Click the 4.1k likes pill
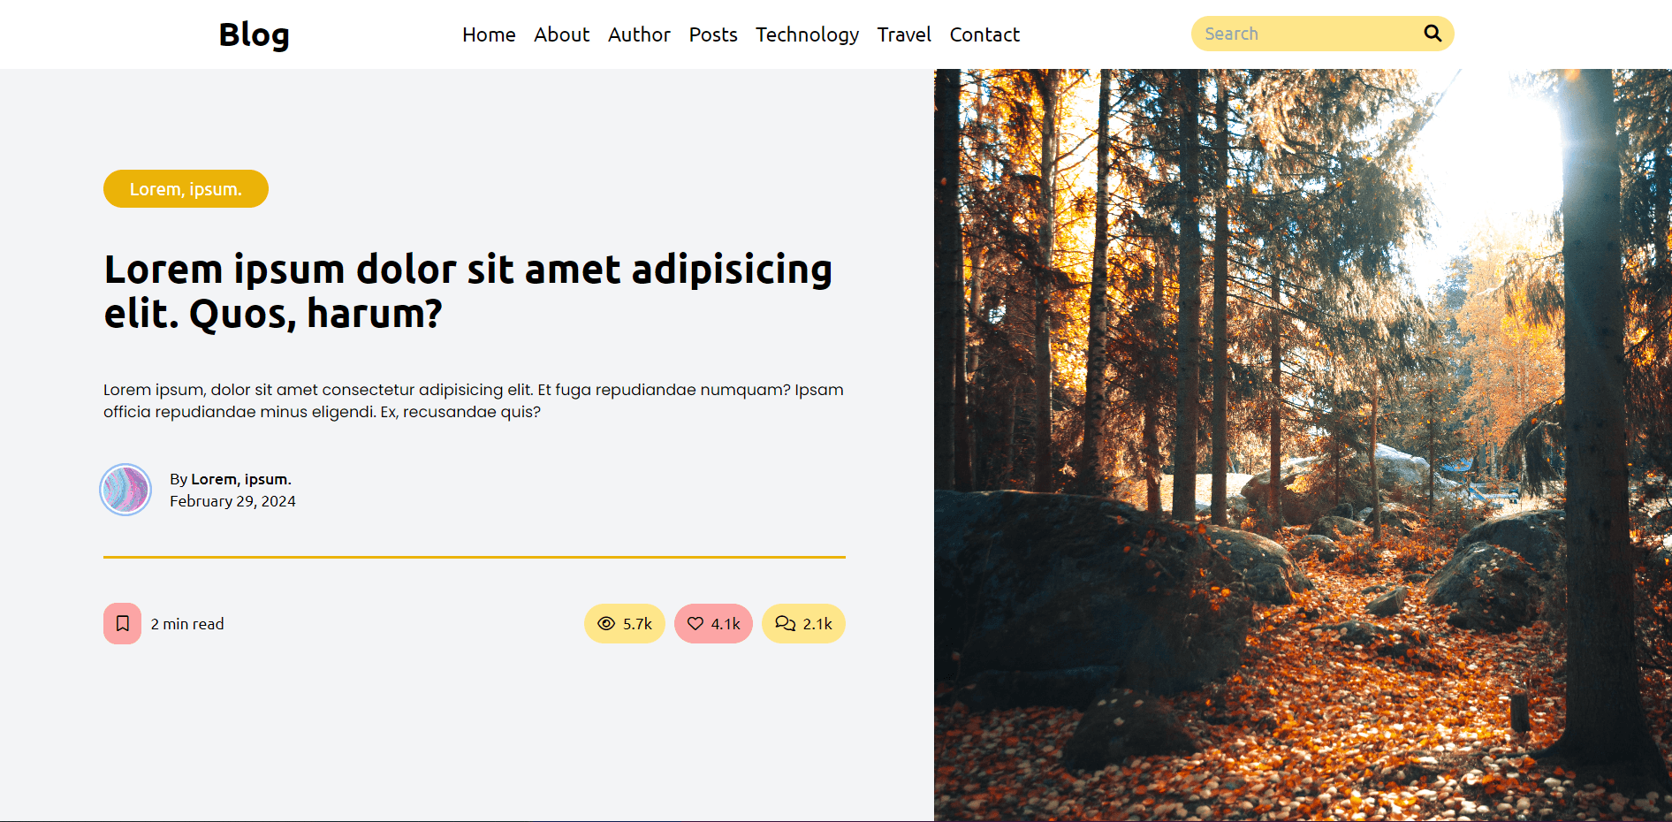 pyautogui.click(x=713, y=623)
